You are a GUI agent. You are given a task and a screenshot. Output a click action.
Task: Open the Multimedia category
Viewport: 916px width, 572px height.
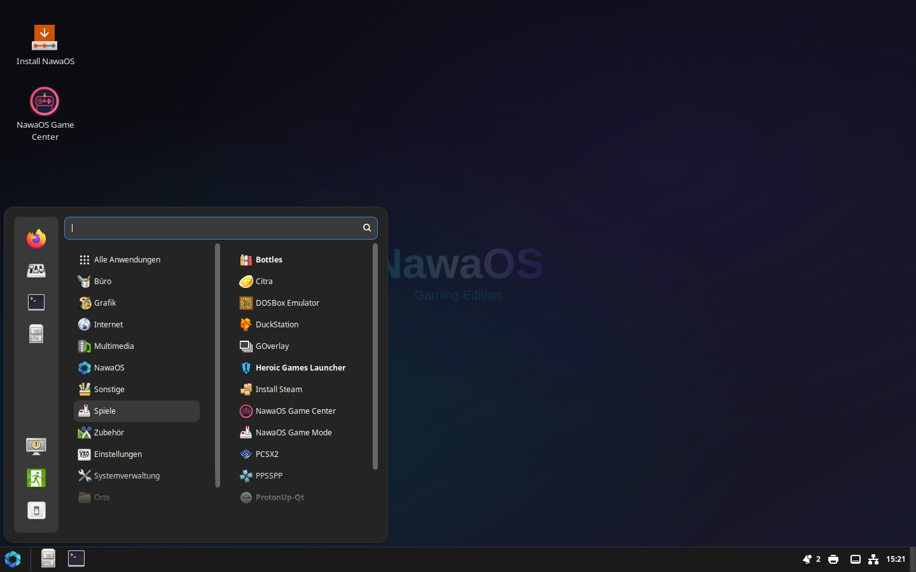coord(113,346)
